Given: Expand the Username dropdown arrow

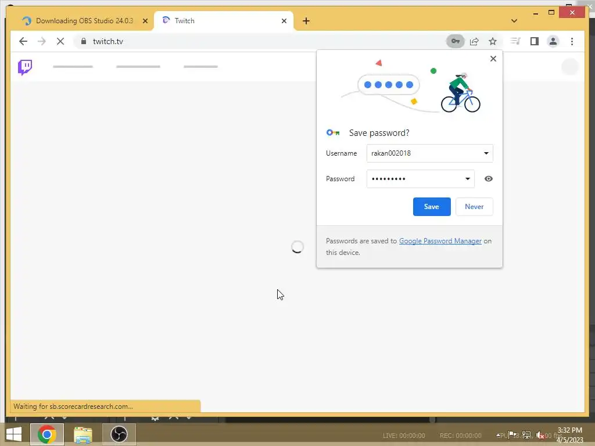Looking at the screenshot, I should click(486, 153).
